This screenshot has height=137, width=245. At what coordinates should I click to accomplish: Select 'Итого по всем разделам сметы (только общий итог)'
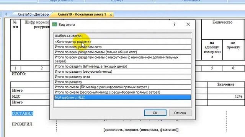122,52
